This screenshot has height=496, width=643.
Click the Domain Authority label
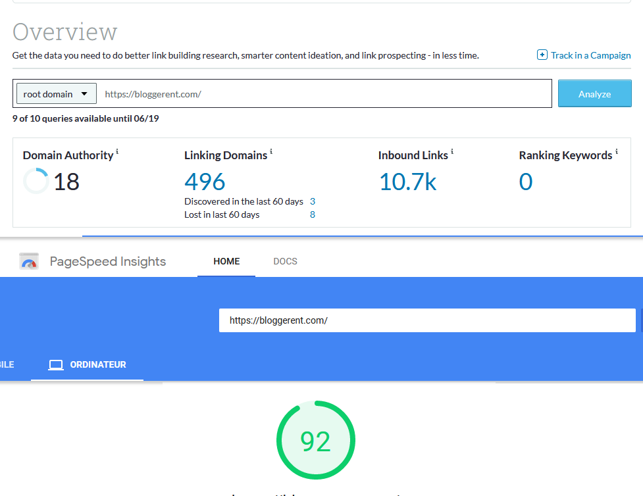[68, 155]
